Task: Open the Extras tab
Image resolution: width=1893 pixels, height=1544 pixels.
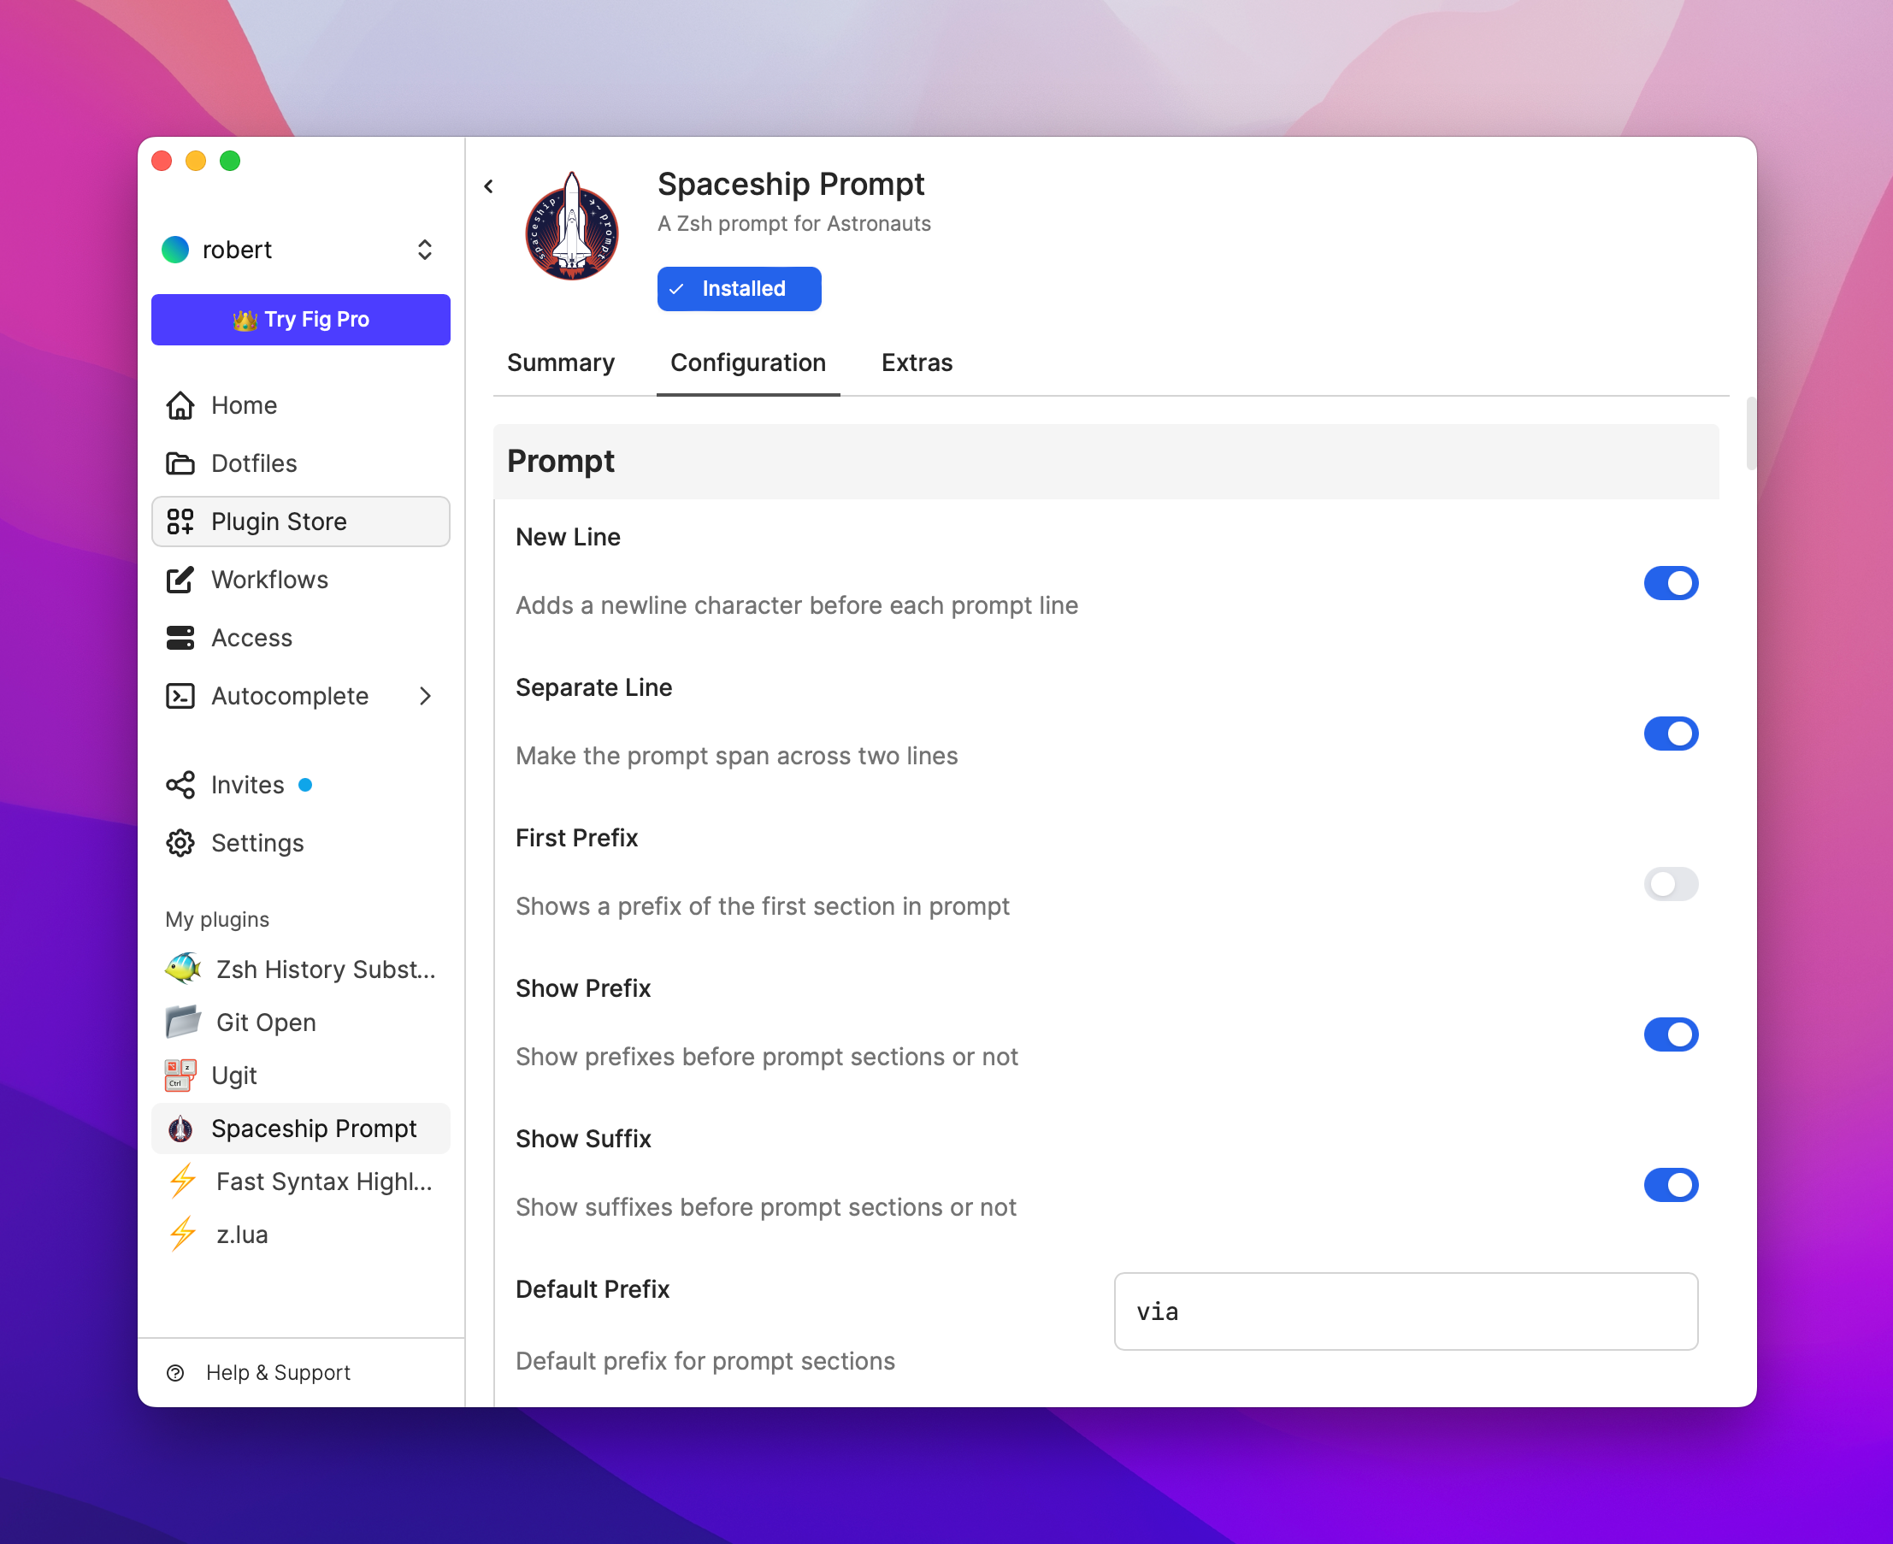Action: coord(917,362)
